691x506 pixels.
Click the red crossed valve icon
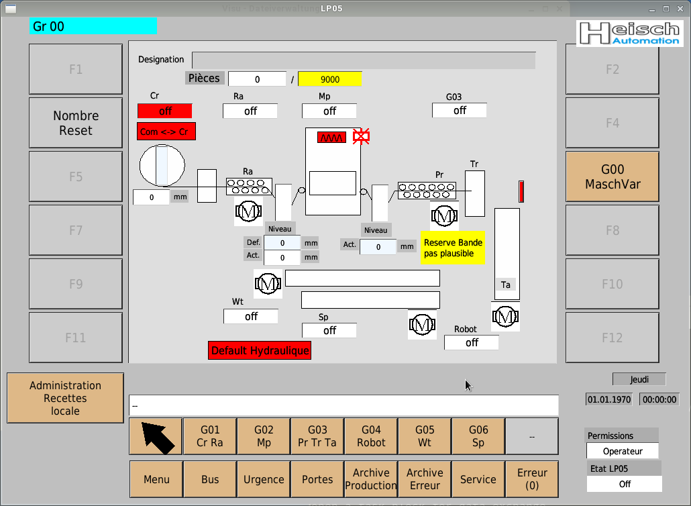pyautogui.click(x=362, y=137)
